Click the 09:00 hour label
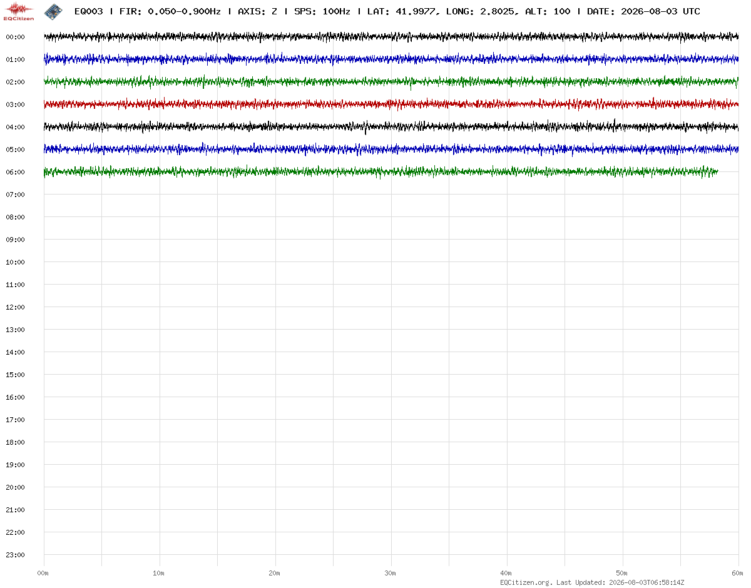Viewport: 751px width, 588px height. 15,240
